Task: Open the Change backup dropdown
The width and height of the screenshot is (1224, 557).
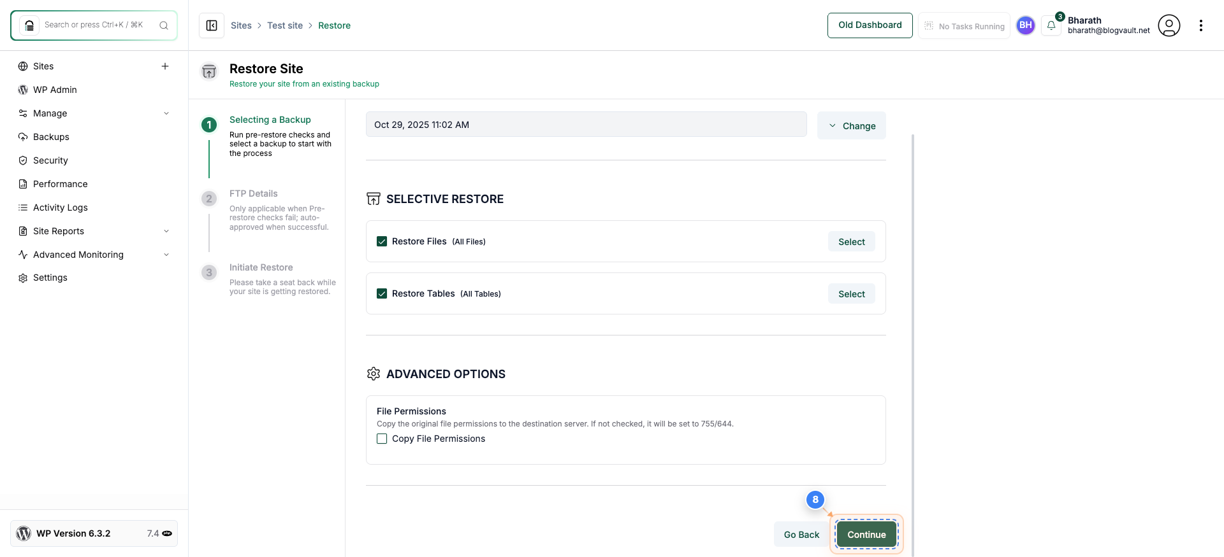Action: pyautogui.click(x=852, y=125)
